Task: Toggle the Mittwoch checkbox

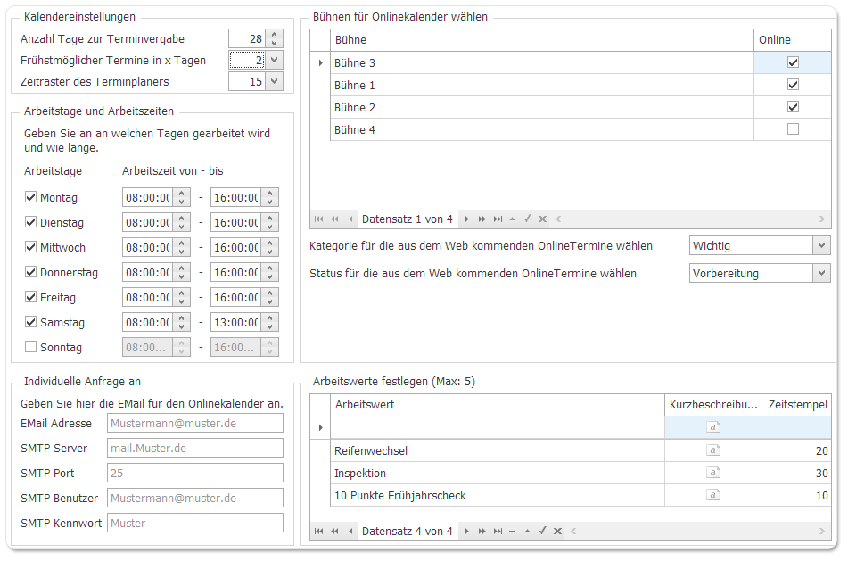Action: click(x=31, y=247)
